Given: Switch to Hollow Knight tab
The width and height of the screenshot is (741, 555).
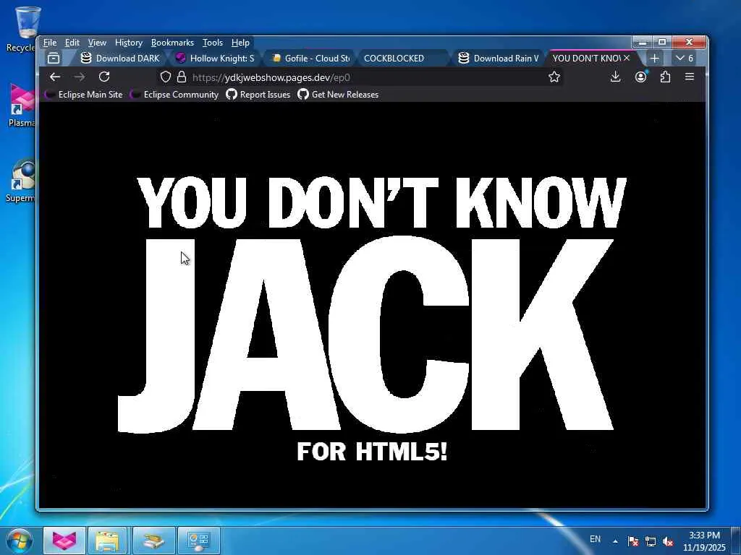Looking at the screenshot, I should (x=215, y=59).
